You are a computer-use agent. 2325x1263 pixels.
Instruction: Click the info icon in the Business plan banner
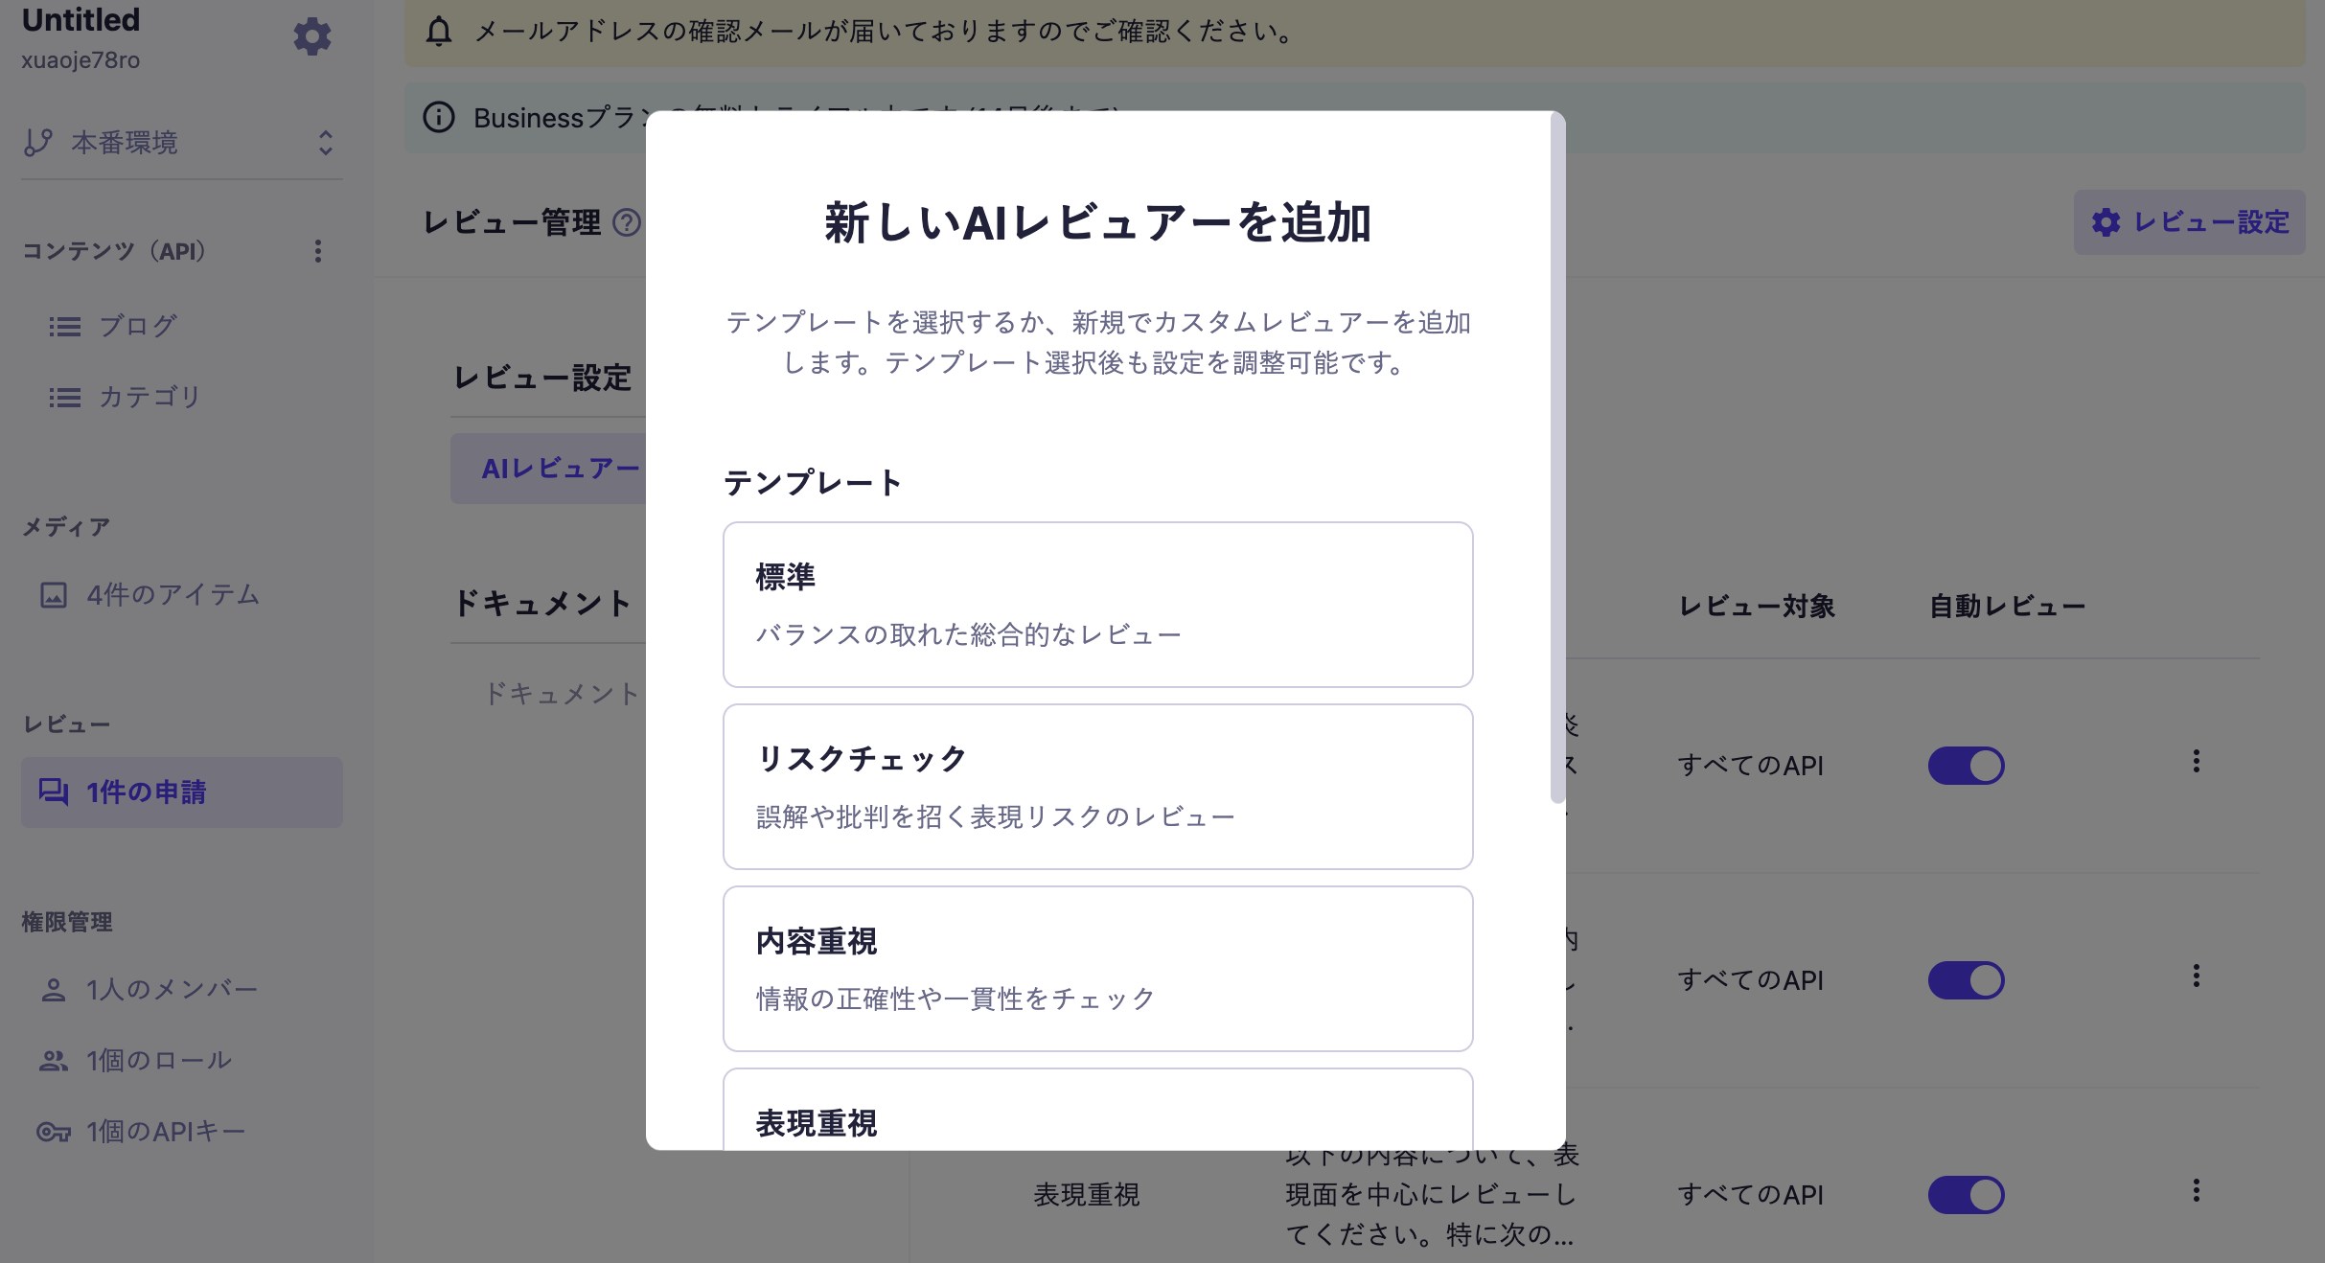pyautogui.click(x=438, y=118)
